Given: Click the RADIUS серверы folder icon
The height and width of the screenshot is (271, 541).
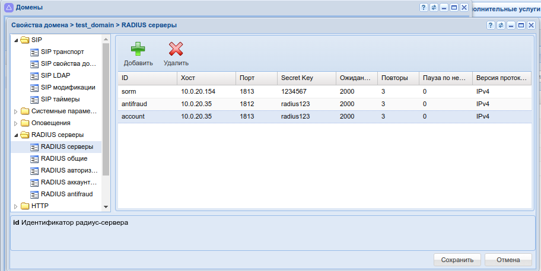Looking at the screenshot, I should coord(25,135).
